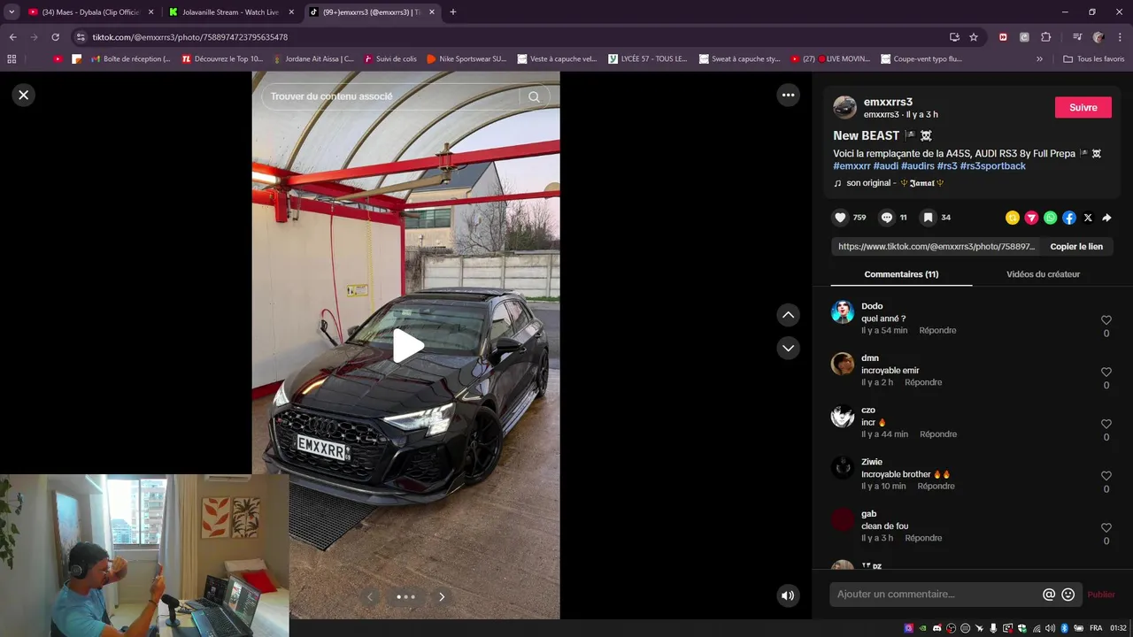Close the TikTok browser tab
Image resolution: width=1133 pixels, height=637 pixels.
tap(432, 12)
